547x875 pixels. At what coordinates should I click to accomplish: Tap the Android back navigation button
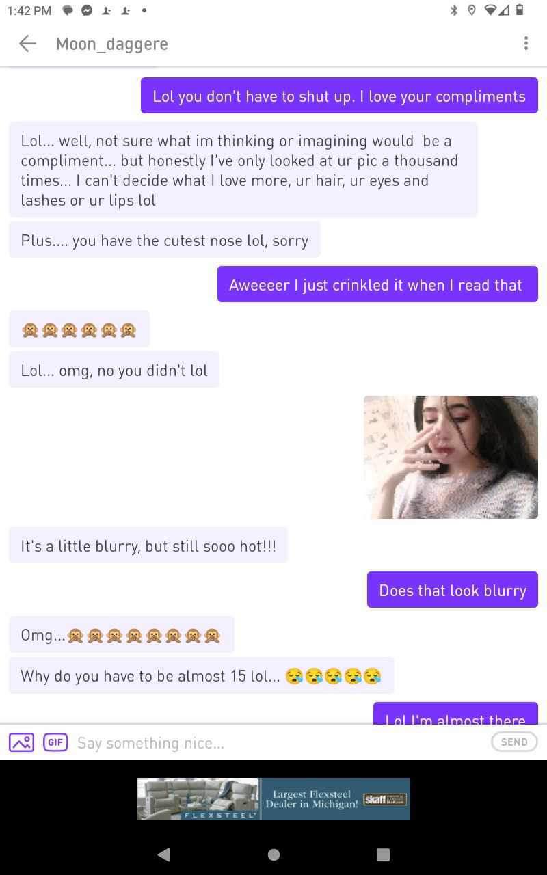coord(163,854)
